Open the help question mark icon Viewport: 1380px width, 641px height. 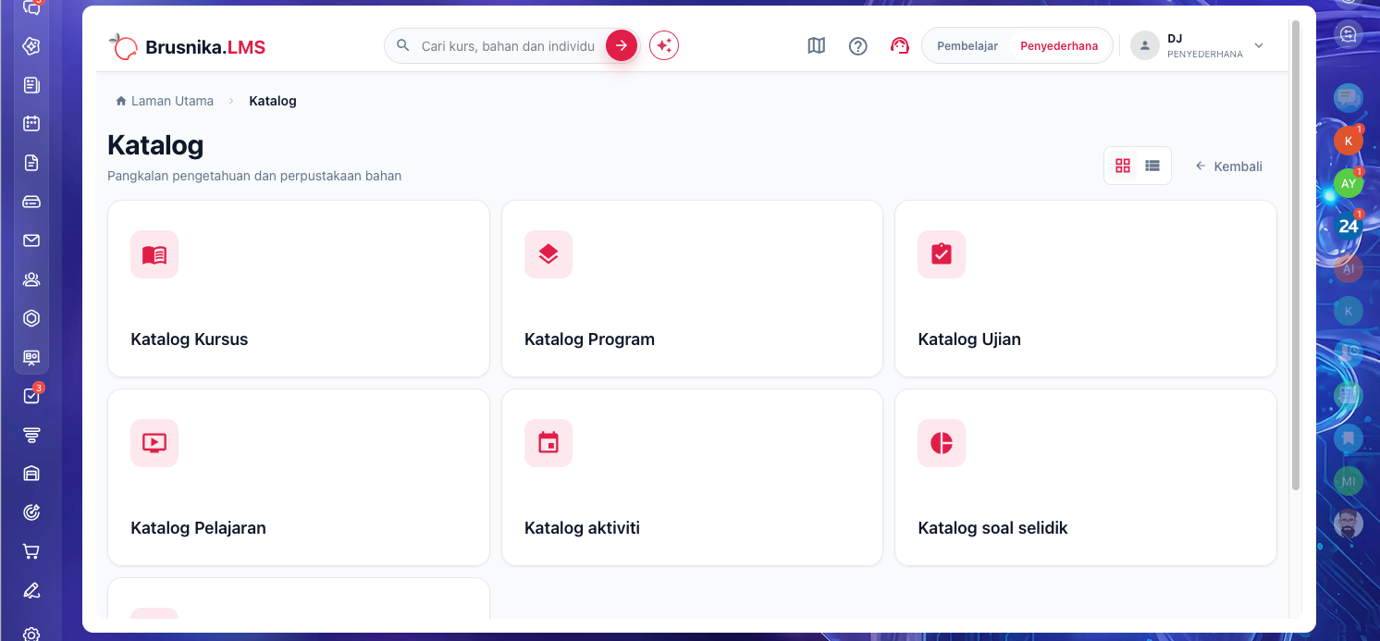tap(858, 45)
